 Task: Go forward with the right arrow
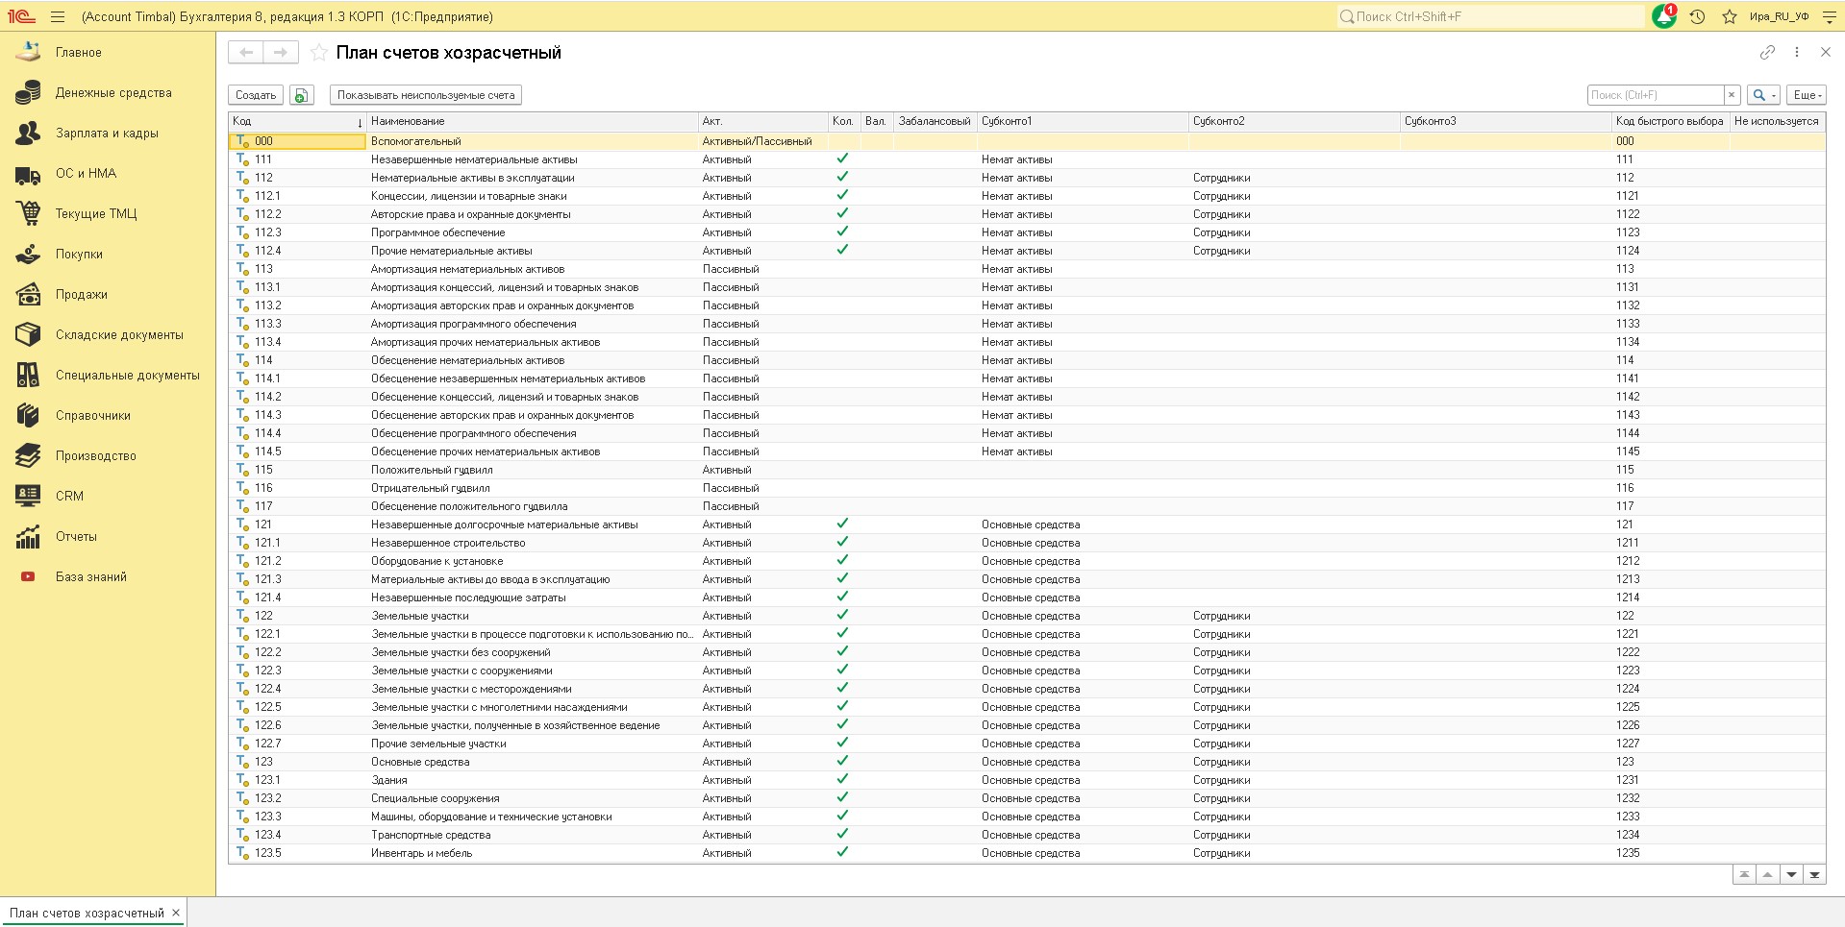click(281, 53)
